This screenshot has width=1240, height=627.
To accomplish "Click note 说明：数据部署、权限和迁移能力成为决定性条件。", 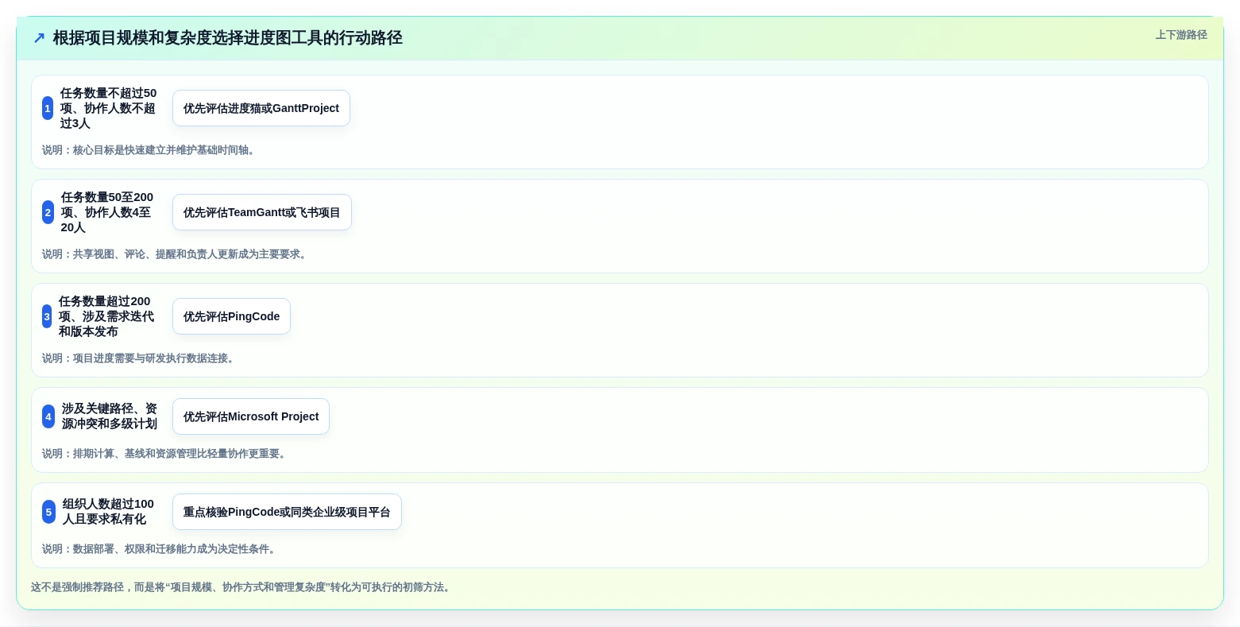I will (160, 549).
